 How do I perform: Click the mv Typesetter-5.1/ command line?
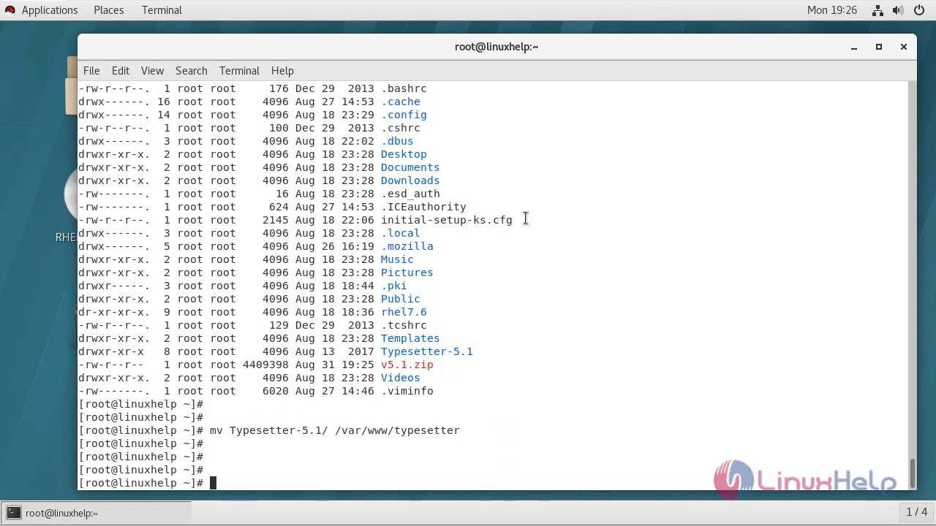[x=334, y=430]
